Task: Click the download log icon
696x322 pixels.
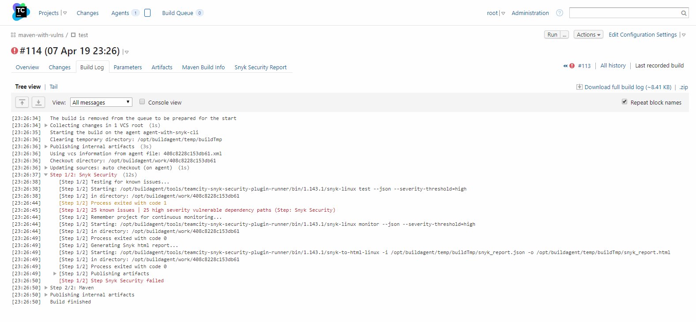Action: [579, 87]
